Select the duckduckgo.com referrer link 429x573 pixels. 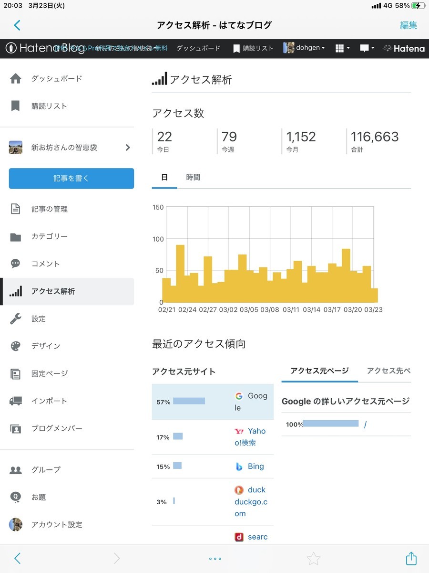point(251,502)
